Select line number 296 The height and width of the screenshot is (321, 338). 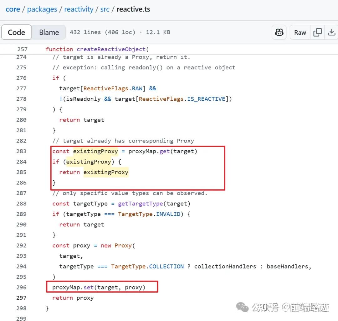coord(21,288)
